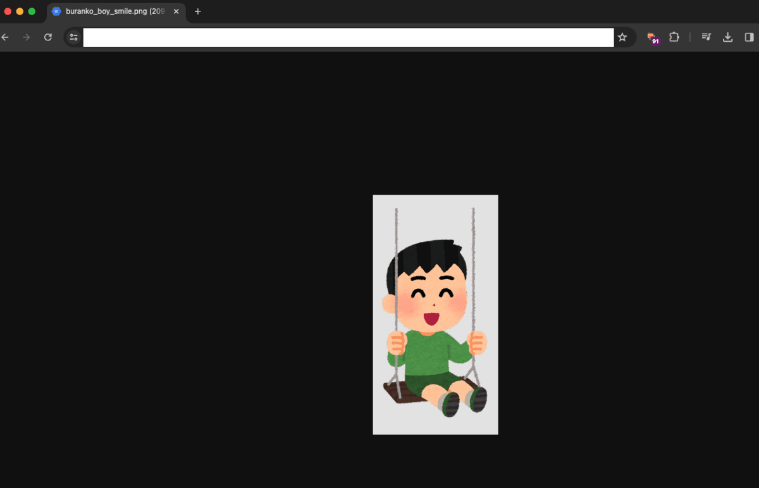Open a new tab
Image resolution: width=759 pixels, height=488 pixels.
pos(197,11)
